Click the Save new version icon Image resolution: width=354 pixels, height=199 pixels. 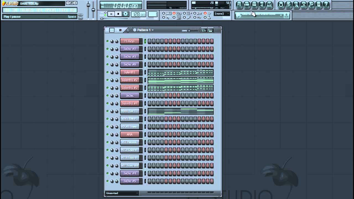(x=288, y=5)
